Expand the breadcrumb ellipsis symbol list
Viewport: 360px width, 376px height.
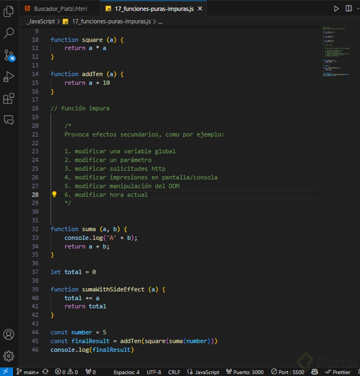click(x=160, y=22)
